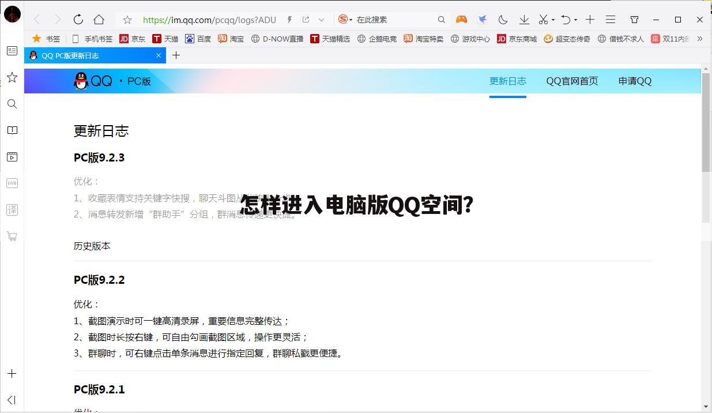712x413 pixels.
Task: Click the magnifier search button in the search box
Action: [441, 20]
